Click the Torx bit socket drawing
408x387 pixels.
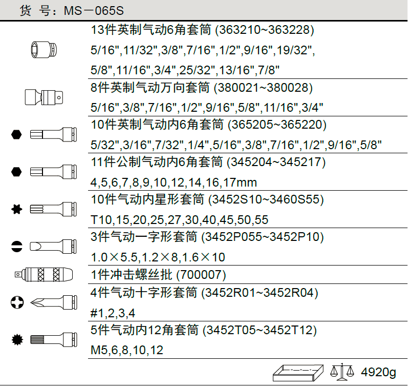tap(53, 209)
